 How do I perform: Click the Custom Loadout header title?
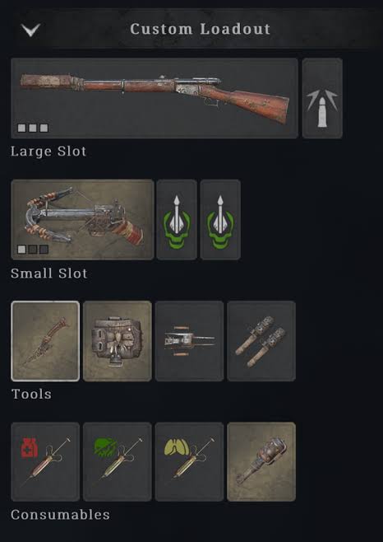click(x=200, y=29)
